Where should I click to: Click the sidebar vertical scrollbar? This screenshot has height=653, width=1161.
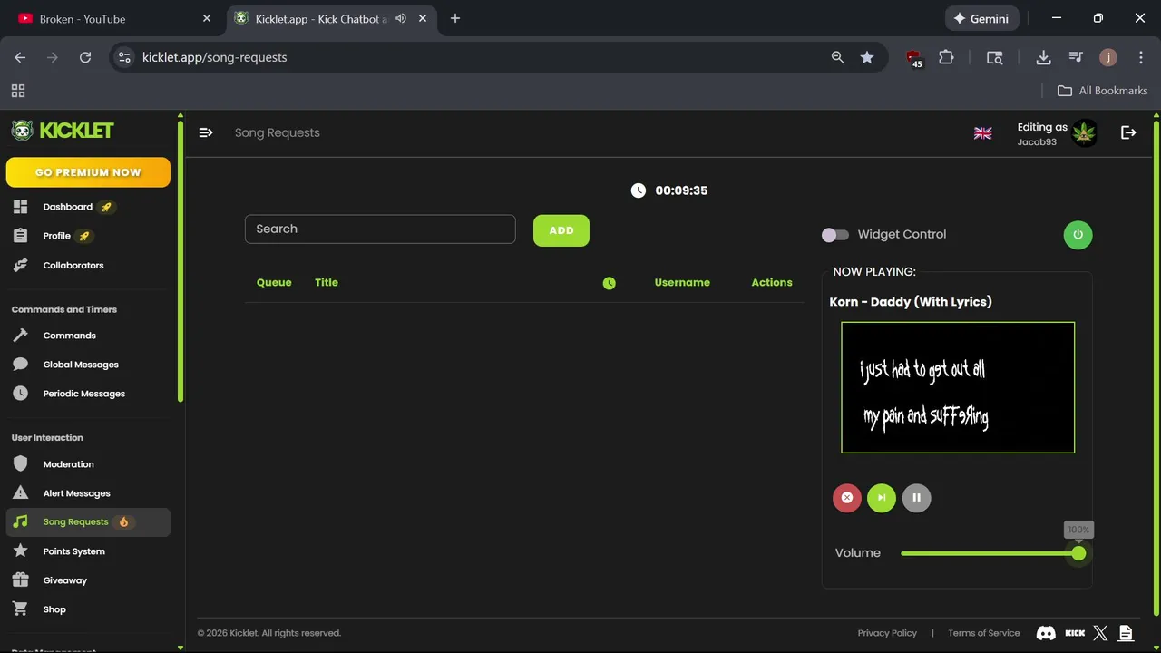click(180, 260)
